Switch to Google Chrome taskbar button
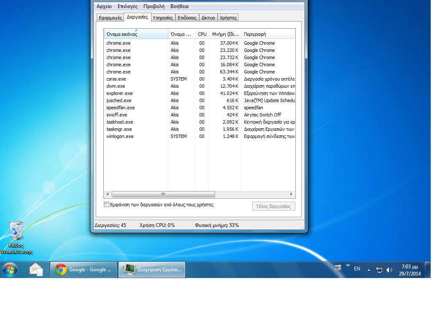 tap(84, 270)
